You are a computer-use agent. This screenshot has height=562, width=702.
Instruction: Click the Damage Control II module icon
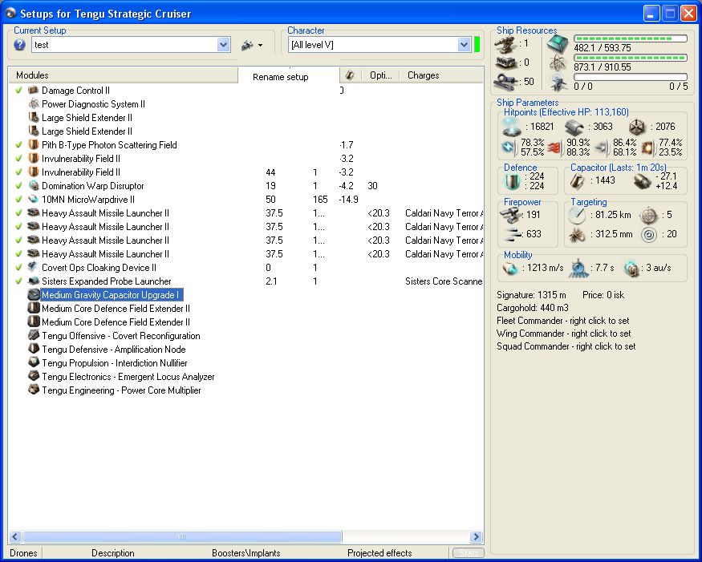pos(34,91)
